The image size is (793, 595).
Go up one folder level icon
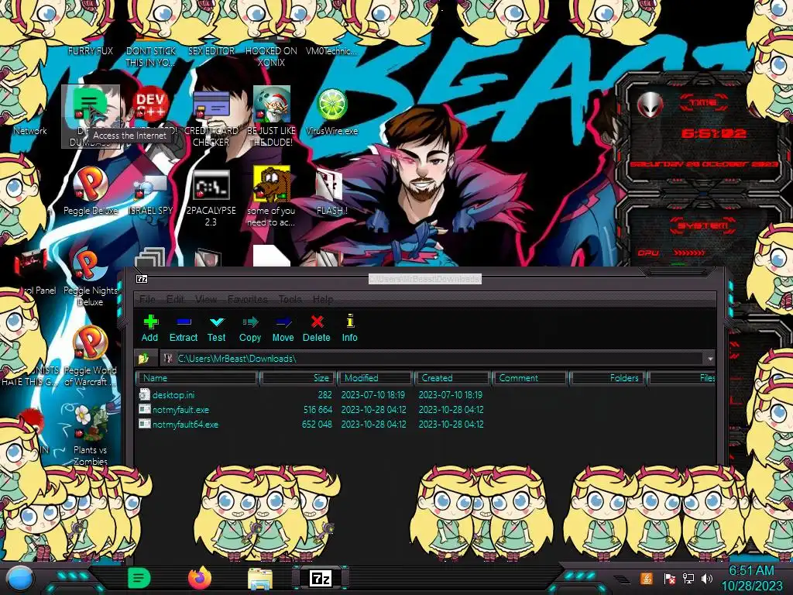coord(143,359)
